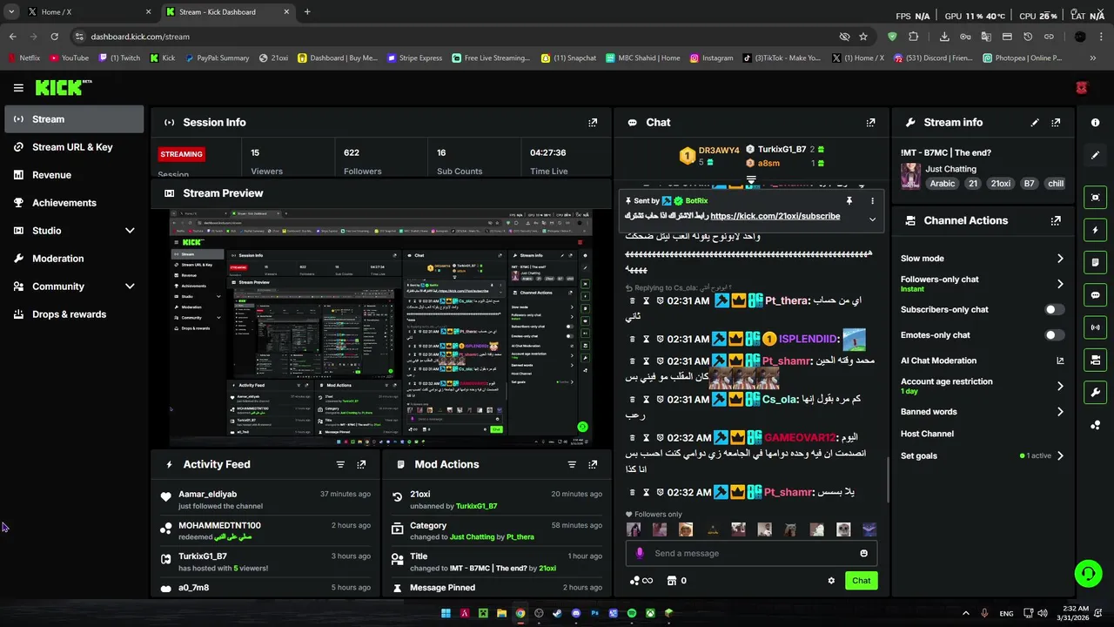
Task: Open the info icon in right sidebar
Action: pyautogui.click(x=1096, y=123)
